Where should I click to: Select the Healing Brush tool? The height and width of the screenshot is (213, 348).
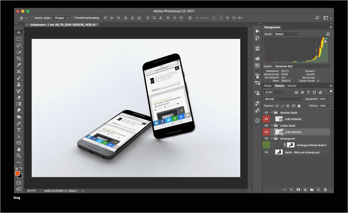[19, 71]
